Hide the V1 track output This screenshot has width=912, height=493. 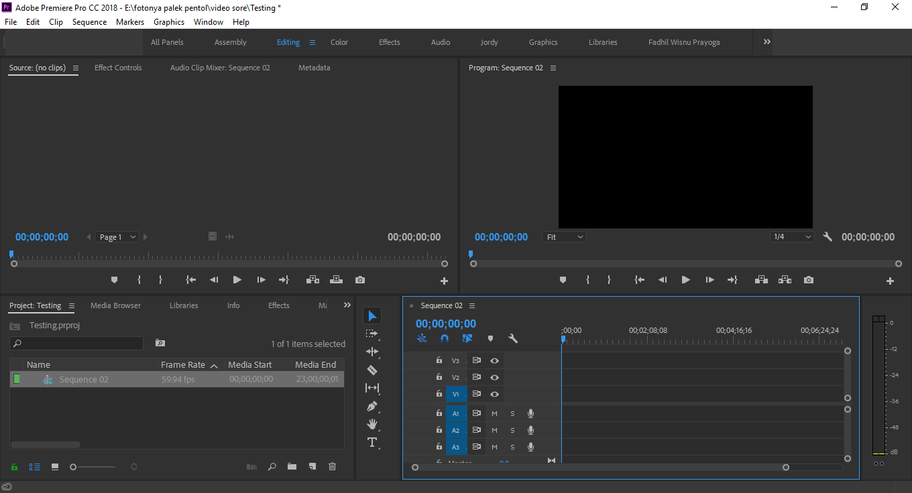(x=494, y=394)
